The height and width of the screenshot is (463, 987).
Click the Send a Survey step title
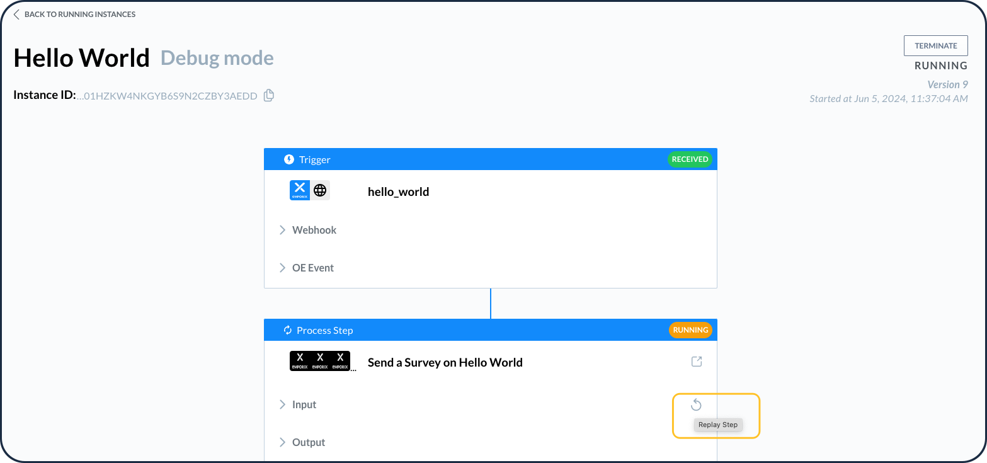point(445,362)
